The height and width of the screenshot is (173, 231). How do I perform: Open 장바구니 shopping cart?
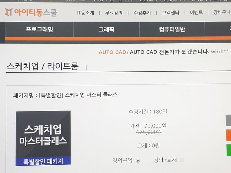[222, 12]
